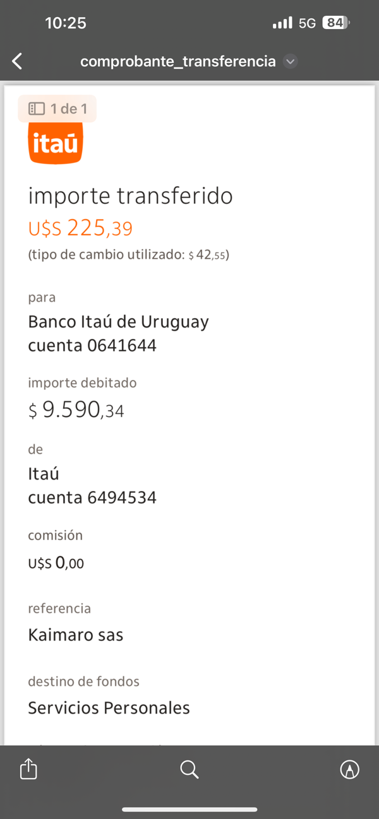Expand the comprobante_transferencia title chevron
Image resolution: width=379 pixels, height=819 pixels.
291,61
